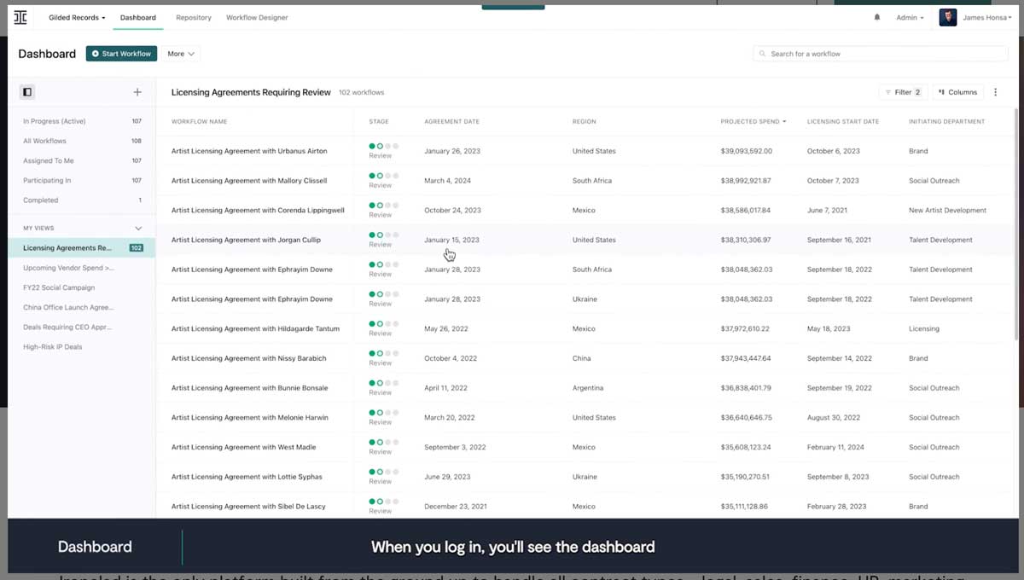The image size is (1024, 580).
Task: Open the Workflow Designer tab
Action: [257, 16]
